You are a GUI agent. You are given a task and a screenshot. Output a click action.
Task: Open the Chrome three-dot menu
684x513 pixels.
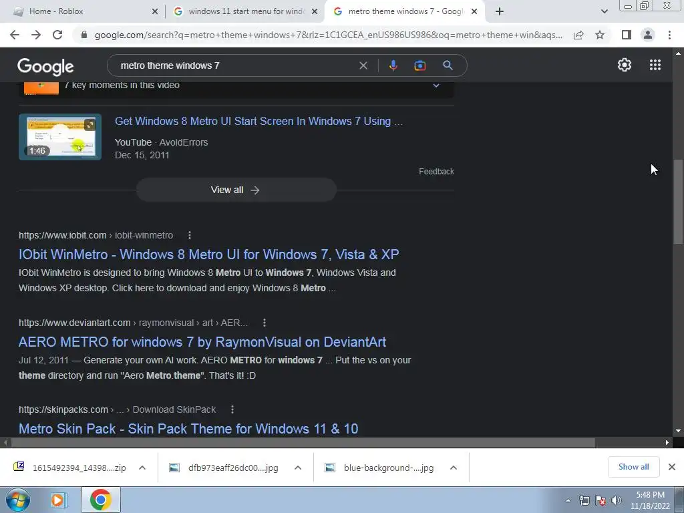tap(669, 35)
